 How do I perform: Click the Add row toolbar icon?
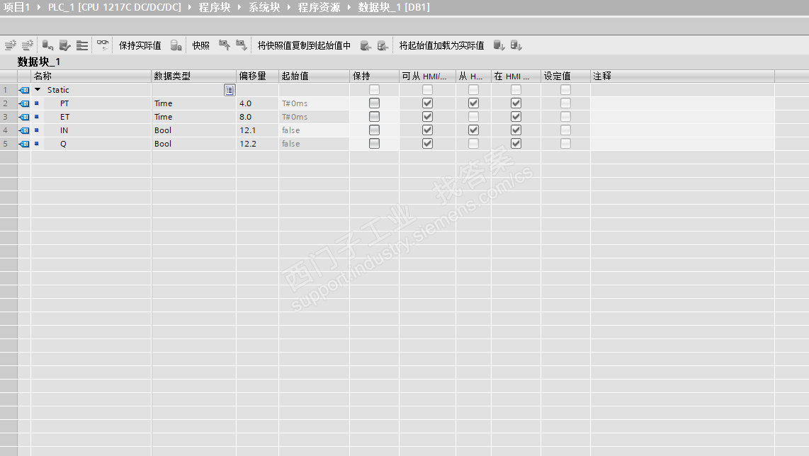click(28, 45)
